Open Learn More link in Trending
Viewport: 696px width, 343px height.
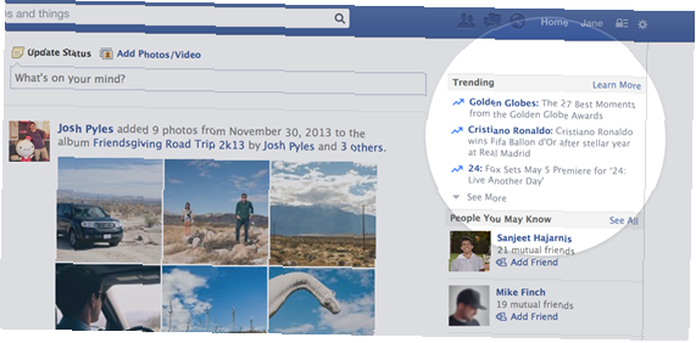point(617,85)
